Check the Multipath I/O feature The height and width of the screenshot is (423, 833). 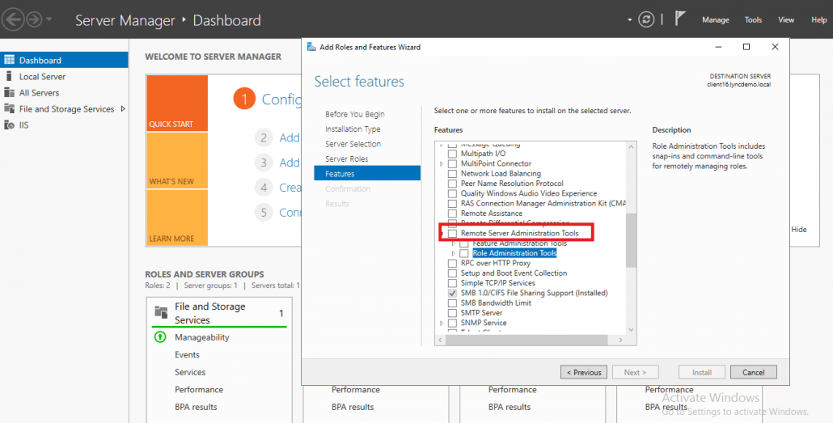point(452,154)
